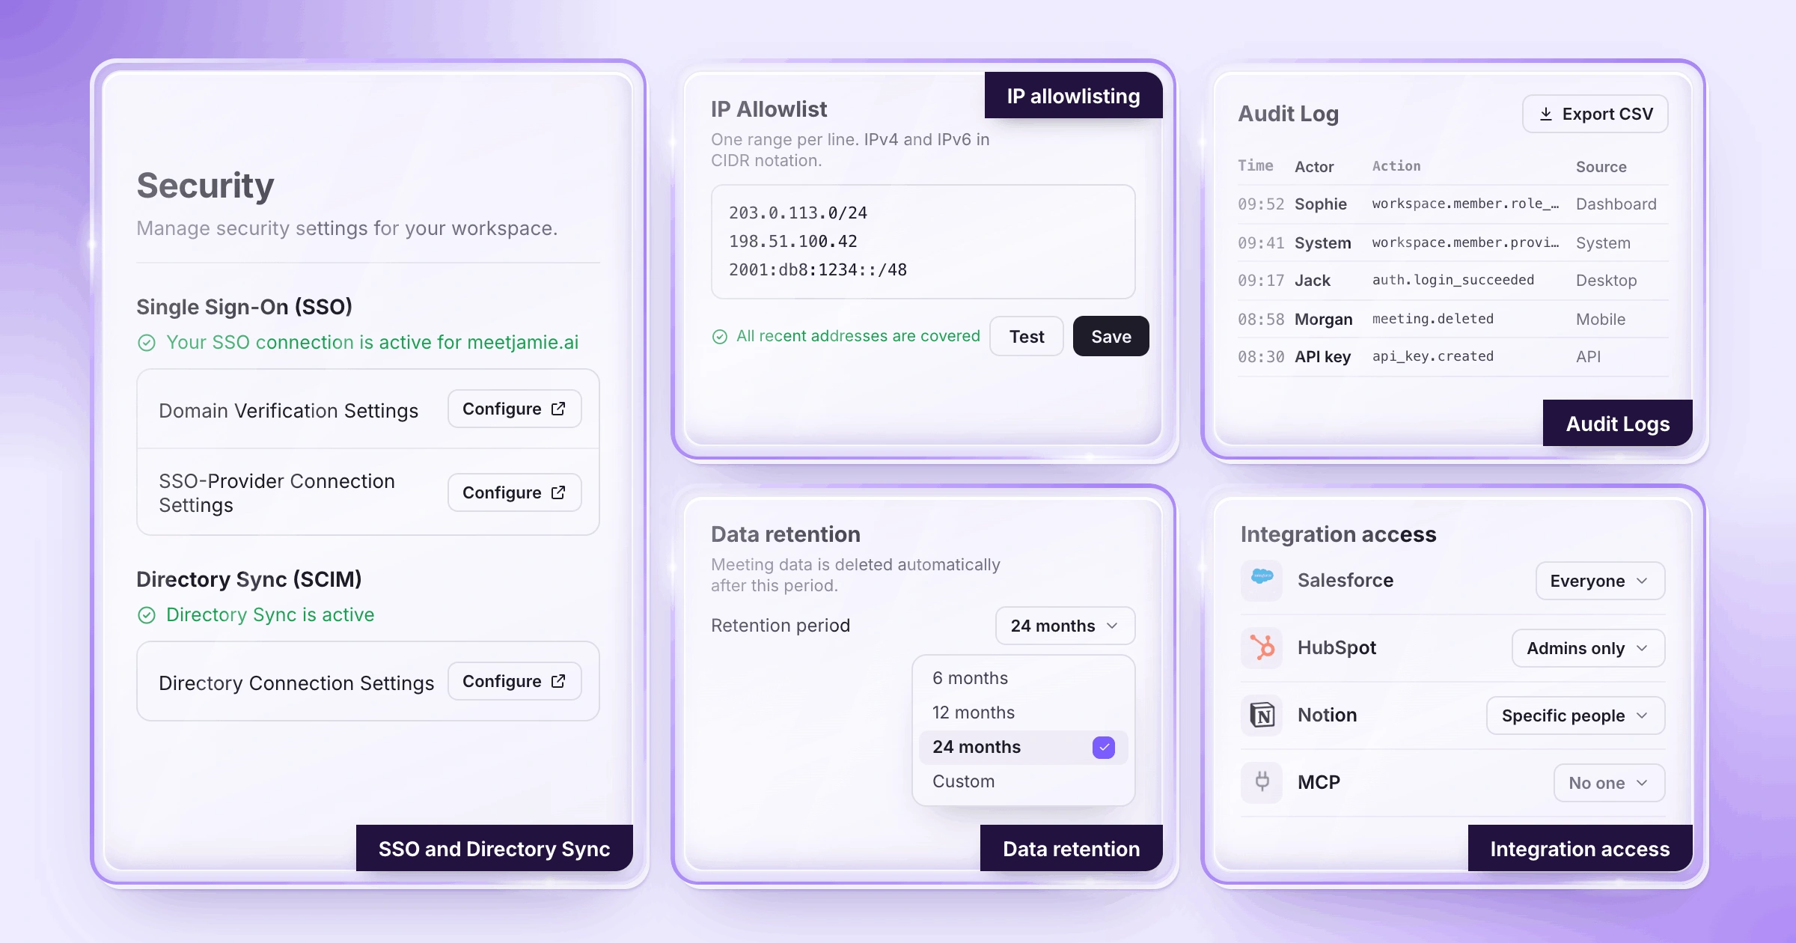Click external-link icon on Domain Verification Configure
This screenshot has width=1796, height=943.
pyautogui.click(x=558, y=409)
